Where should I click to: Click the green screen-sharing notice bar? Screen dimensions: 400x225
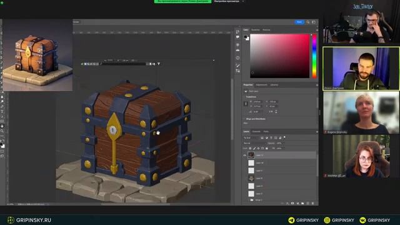(182, 1)
